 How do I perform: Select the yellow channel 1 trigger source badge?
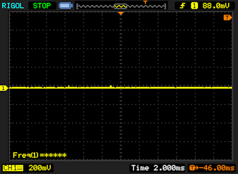[x=194, y=6]
